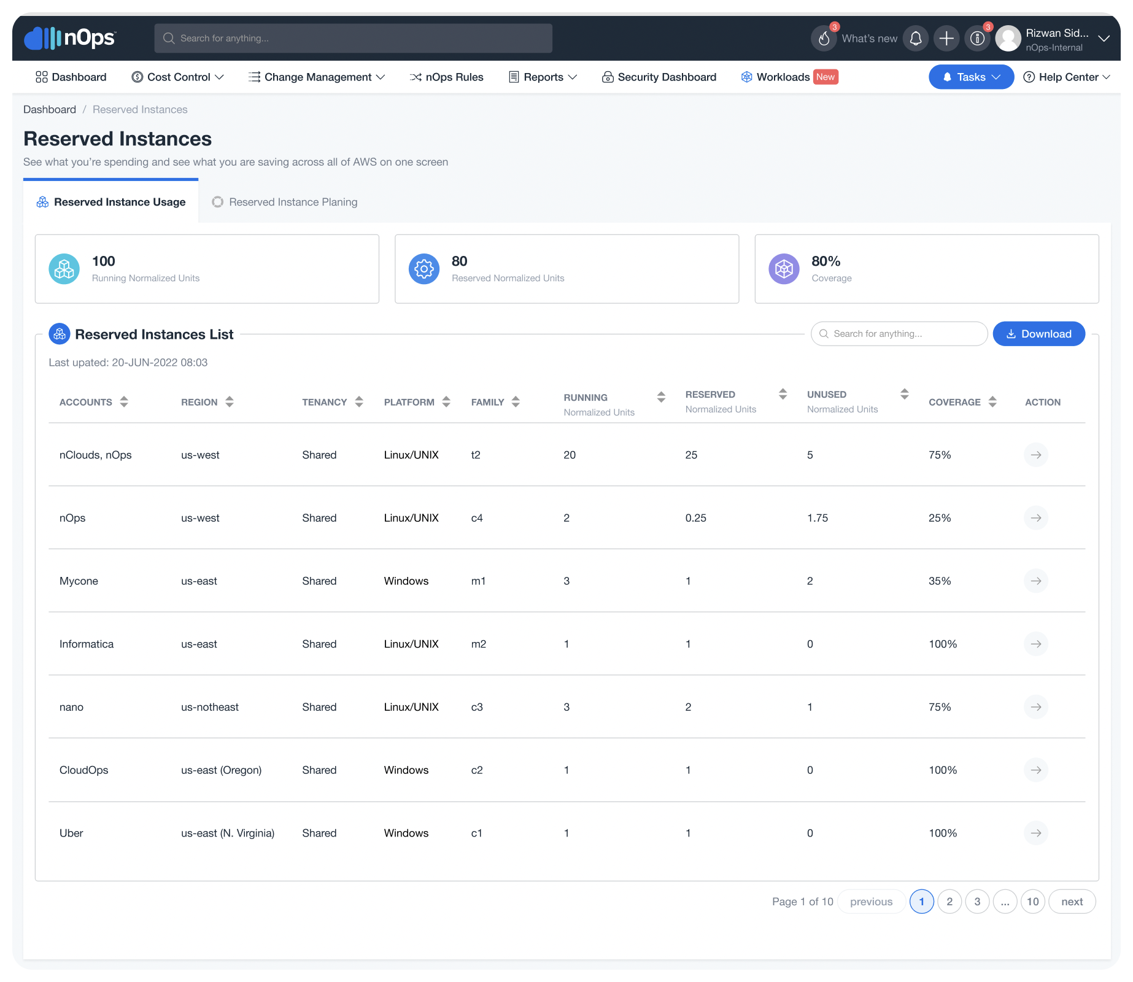The height and width of the screenshot is (982, 1133).
Task: Open notifications bell icon
Action: point(915,38)
